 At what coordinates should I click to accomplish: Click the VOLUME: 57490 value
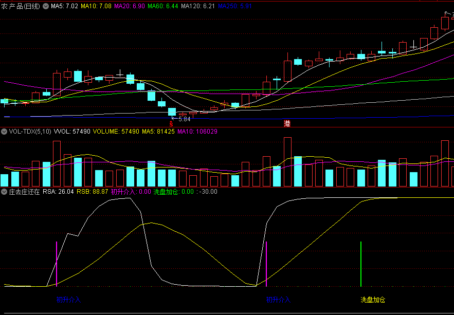(116, 132)
